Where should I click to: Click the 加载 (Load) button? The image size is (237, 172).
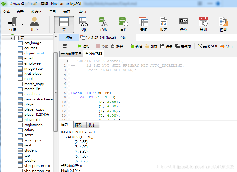pyautogui.click(x=151, y=46)
